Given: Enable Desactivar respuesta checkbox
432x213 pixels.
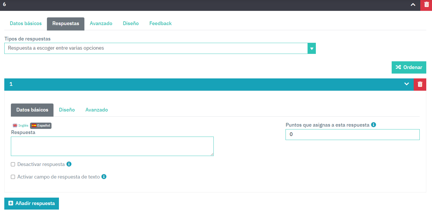Looking at the screenshot, I should tap(13, 165).
